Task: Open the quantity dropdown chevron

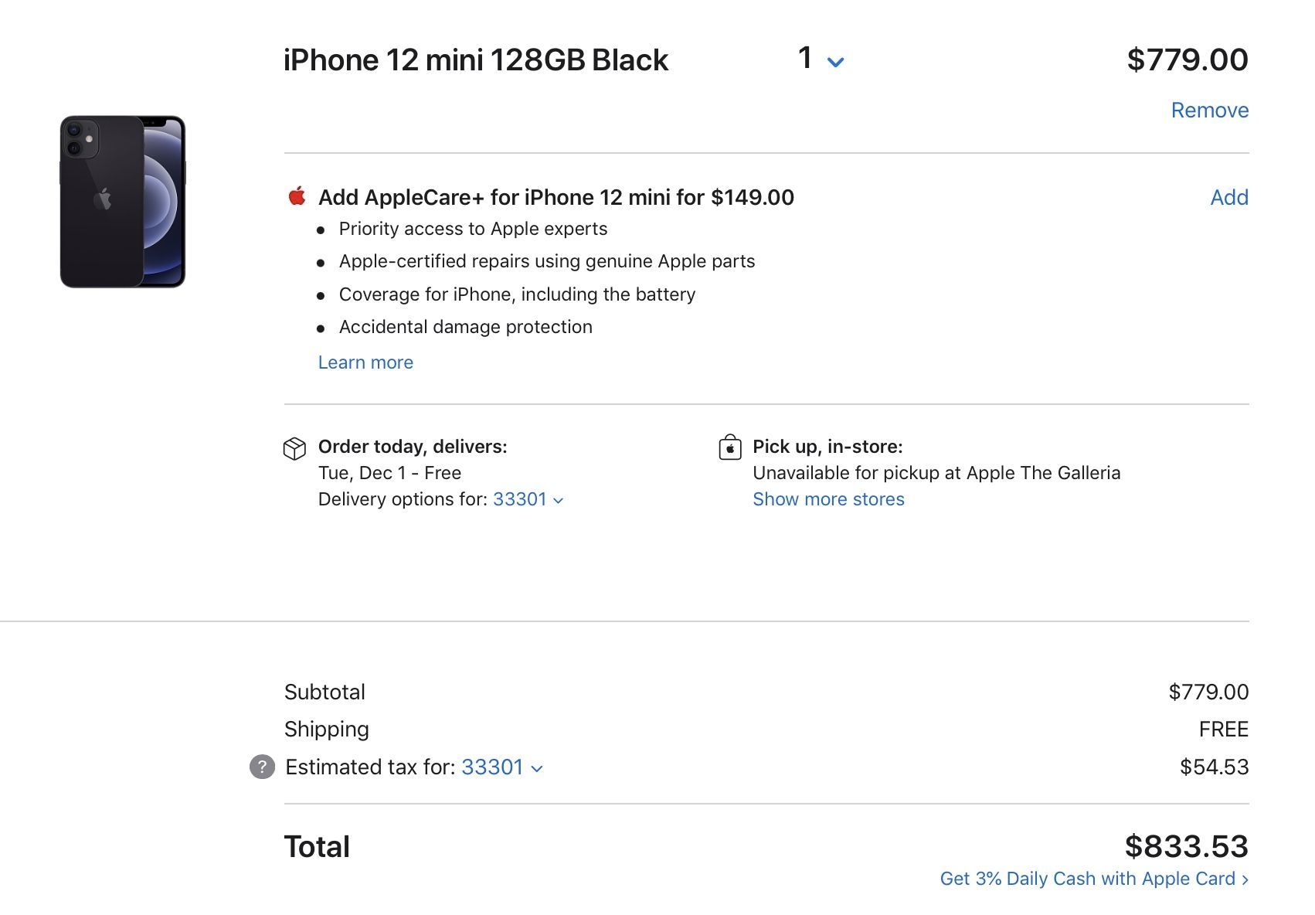Action: click(x=835, y=62)
